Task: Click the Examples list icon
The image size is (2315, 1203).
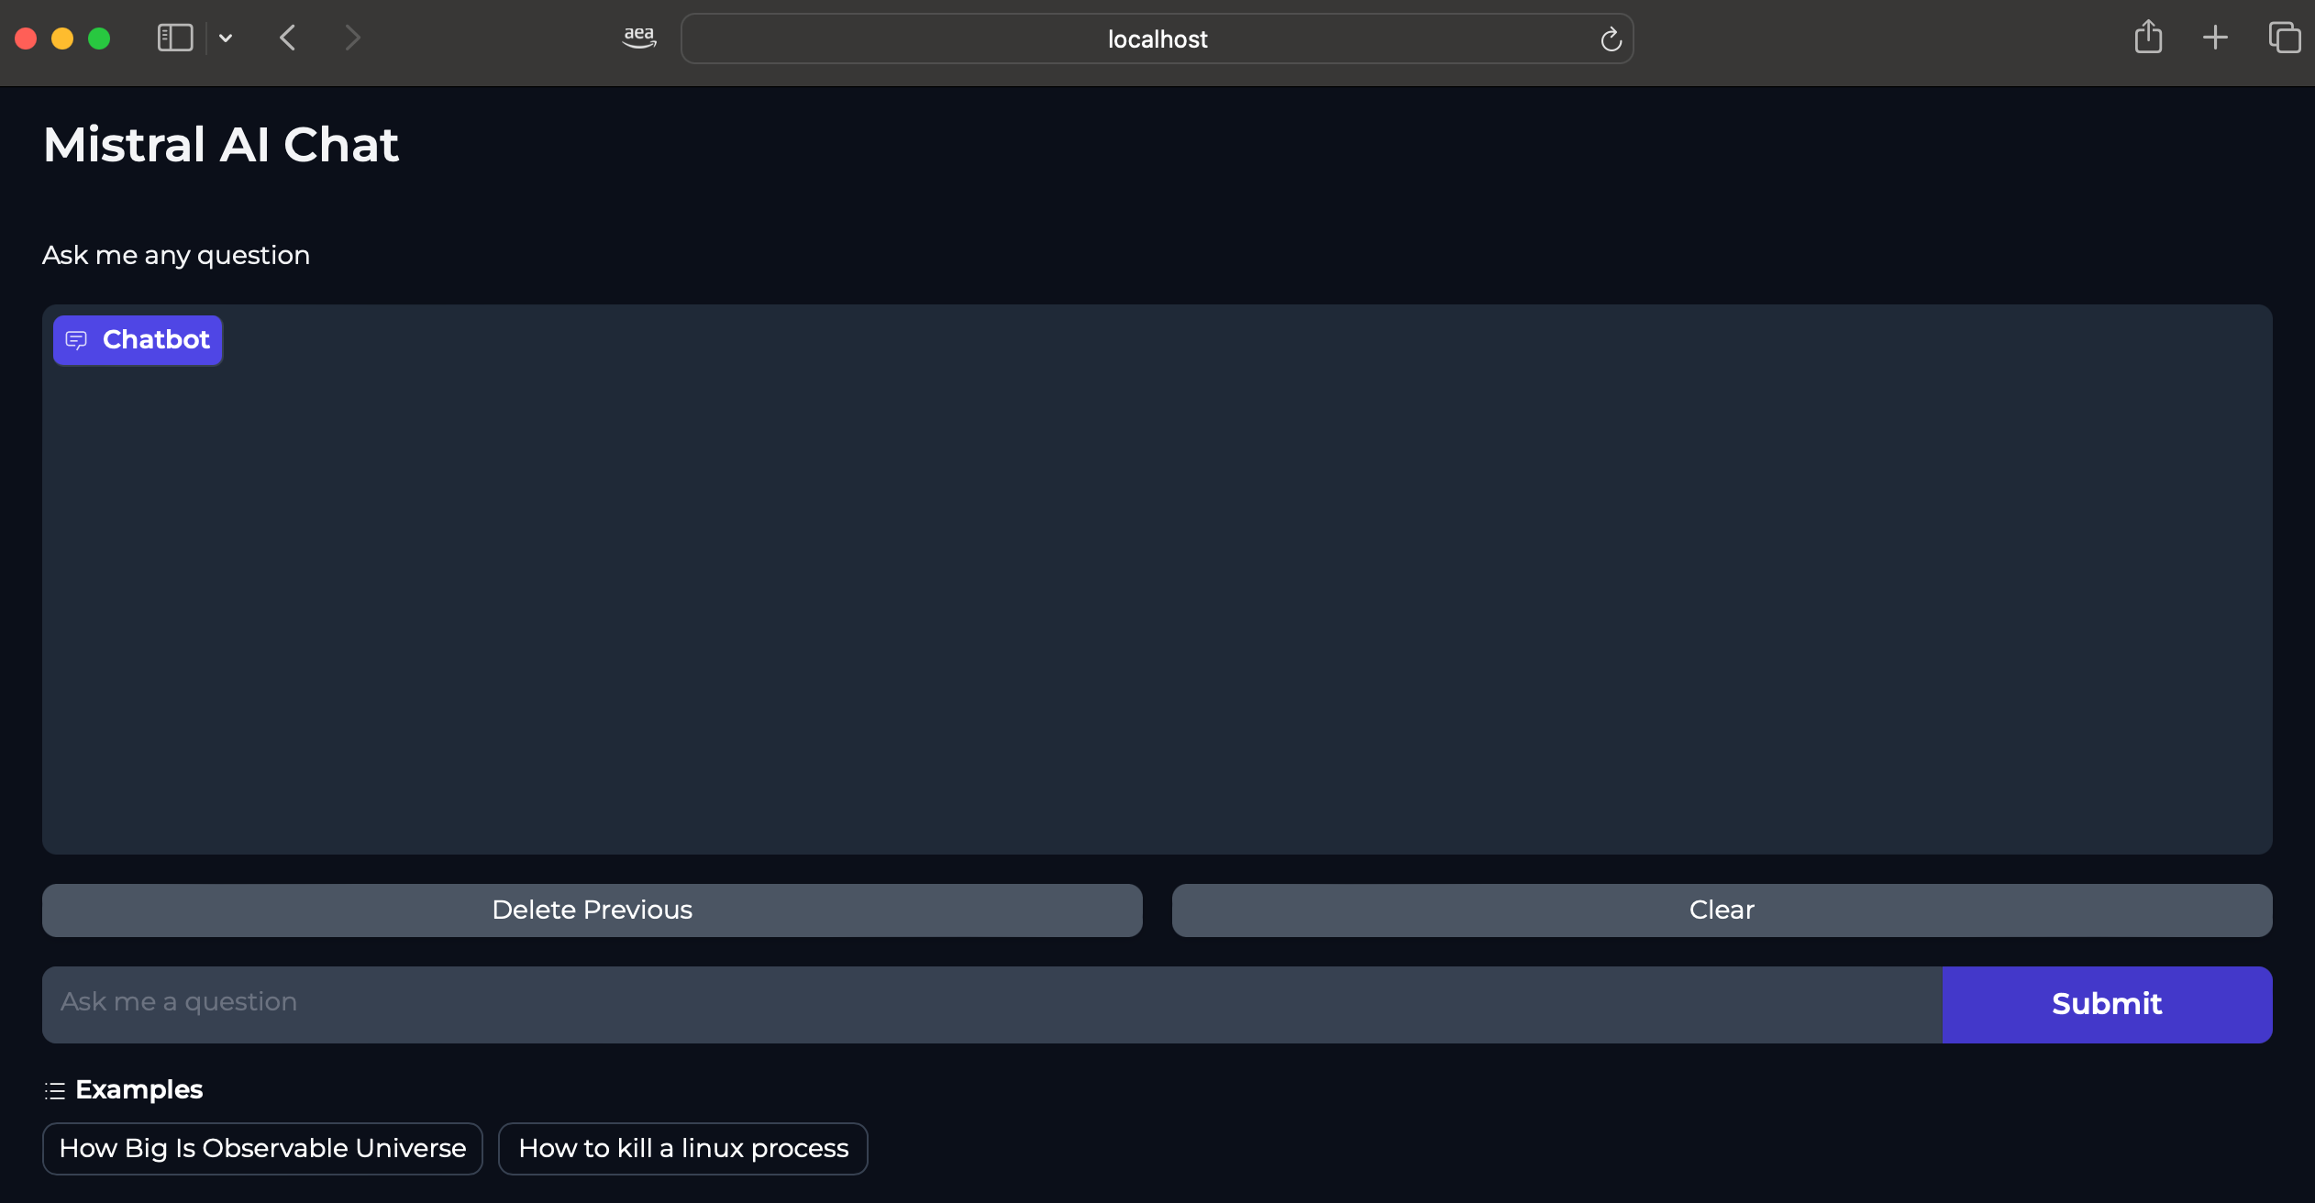Action: 55,1090
